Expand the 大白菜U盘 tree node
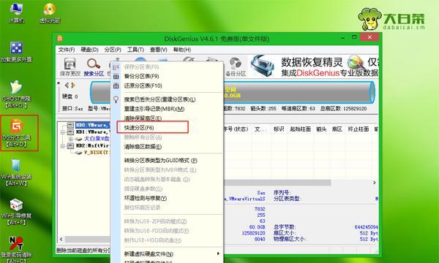This screenshot has height=263, width=439. pos(70,139)
